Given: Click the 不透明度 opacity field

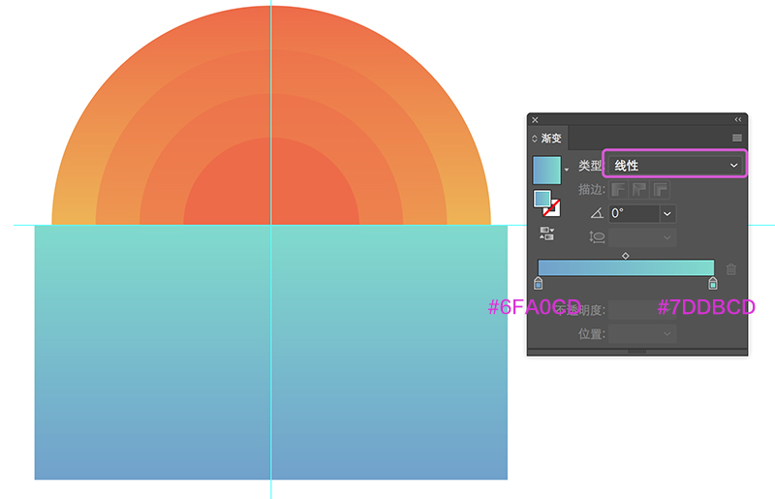Looking at the screenshot, I should pos(642,310).
